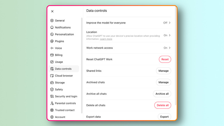This screenshot has height=126, width=224.
Task: Click the 'Improve the model for everyone' label
Action: [x=106, y=23]
